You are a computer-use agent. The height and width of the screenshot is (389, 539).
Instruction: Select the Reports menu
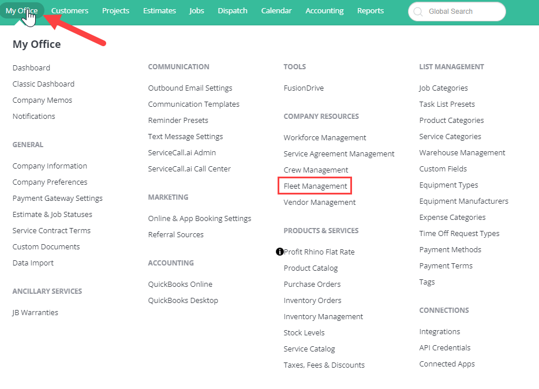(370, 10)
